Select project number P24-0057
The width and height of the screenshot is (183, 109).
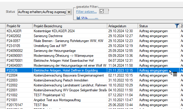point(13,41)
